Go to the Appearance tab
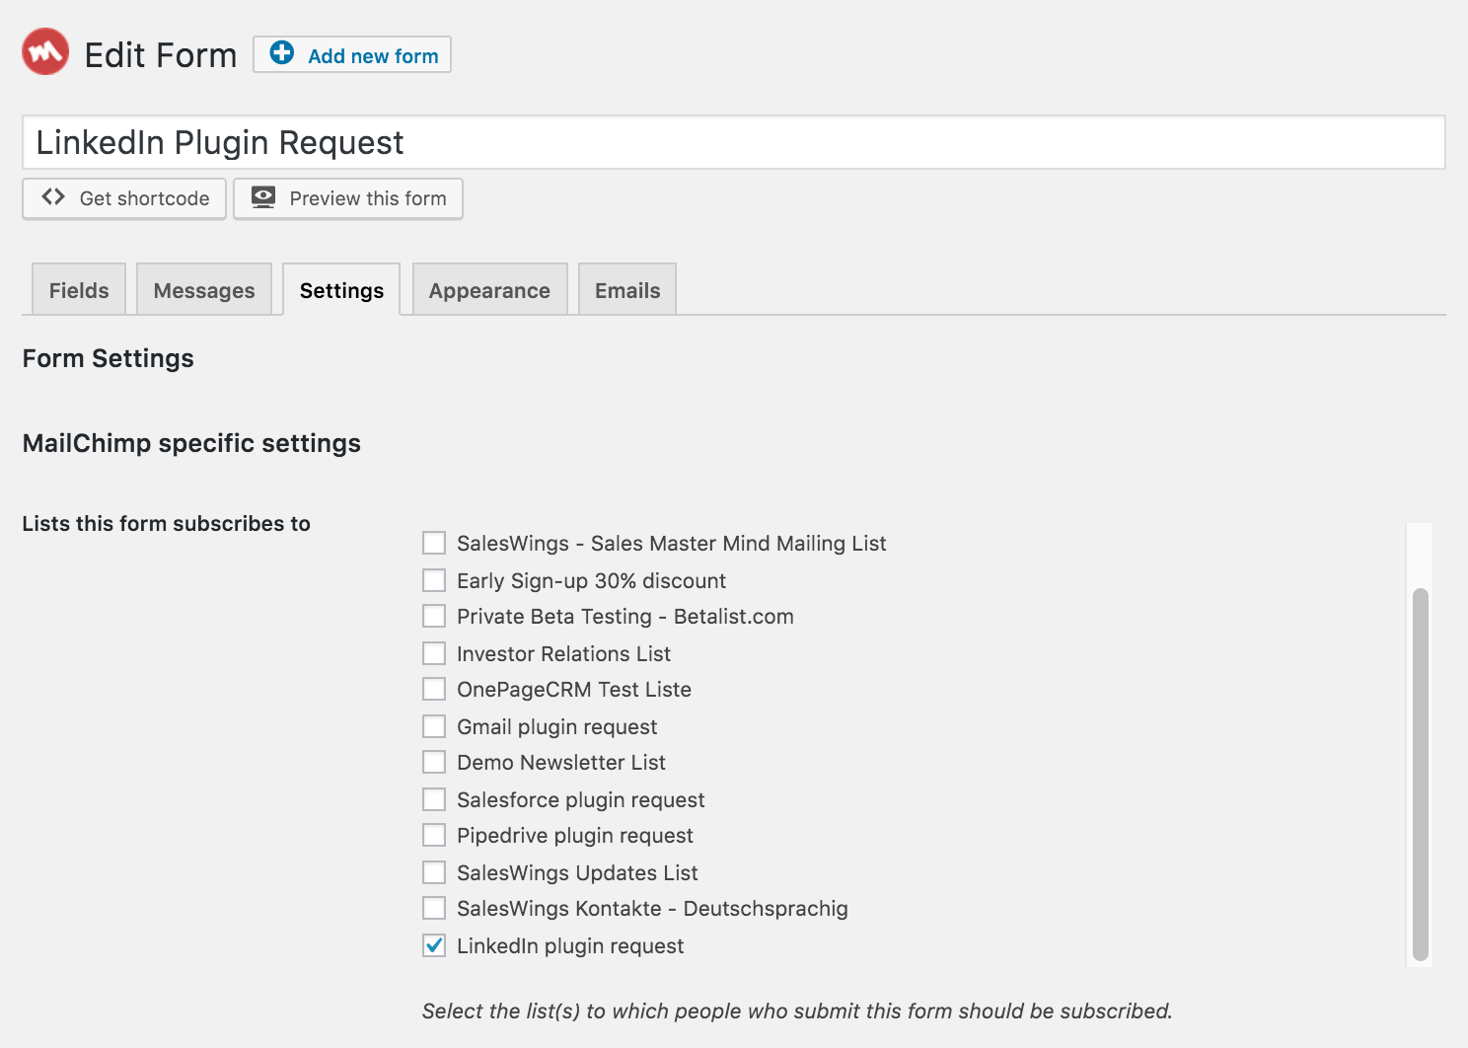The height and width of the screenshot is (1048, 1468). (489, 290)
